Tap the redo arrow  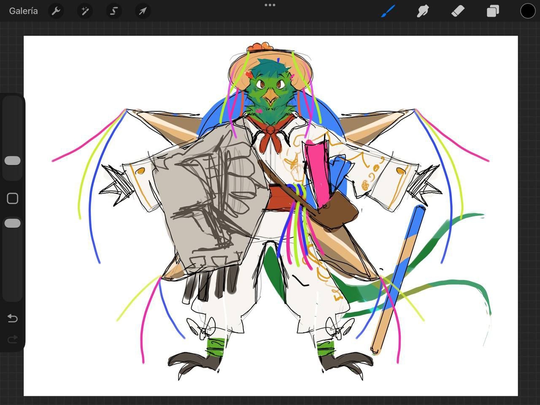(x=12, y=339)
